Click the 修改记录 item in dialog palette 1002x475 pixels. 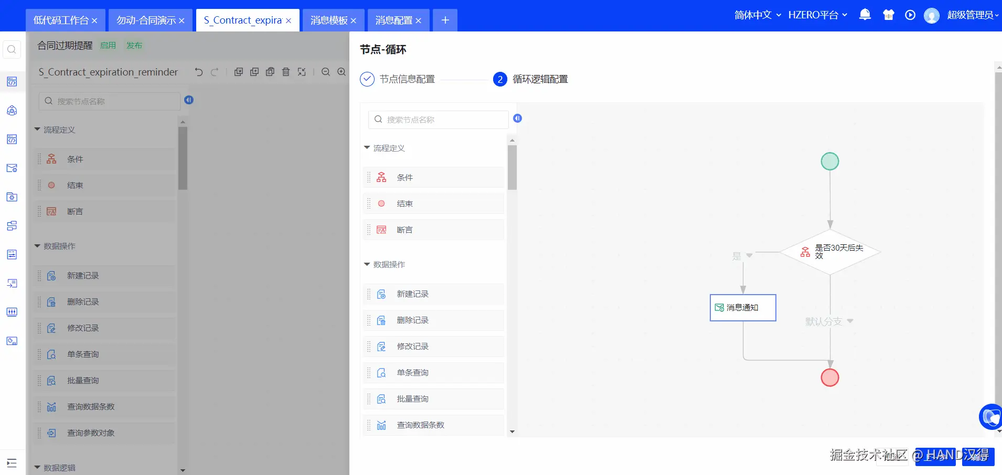click(x=433, y=347)
